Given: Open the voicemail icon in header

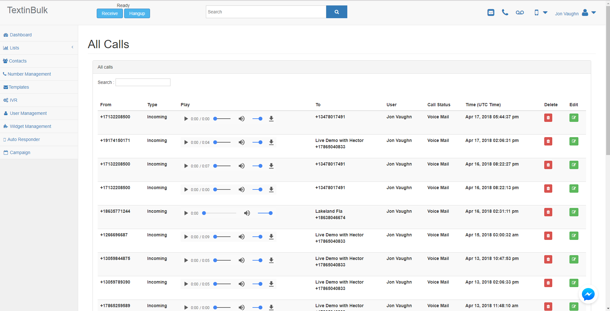Looking at the screenshot, I should [x=520, y=12].
